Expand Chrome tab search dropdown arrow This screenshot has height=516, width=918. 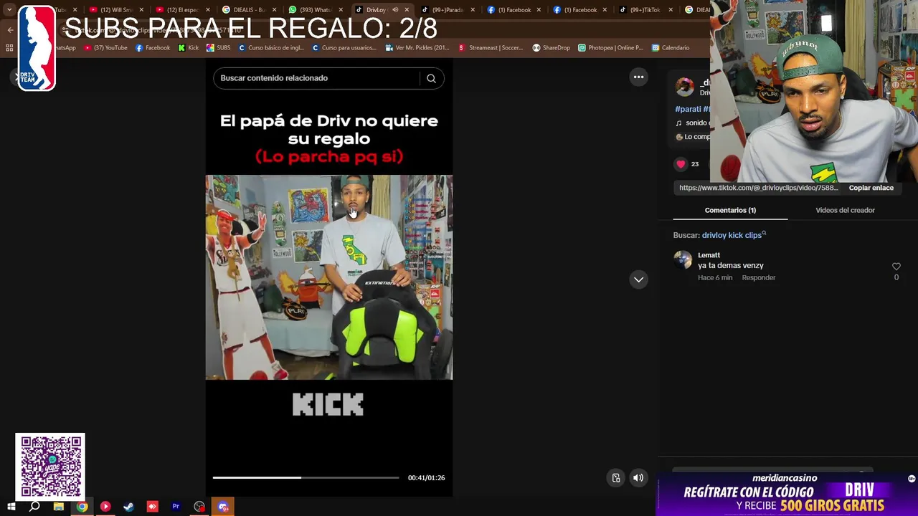point(9,10)
